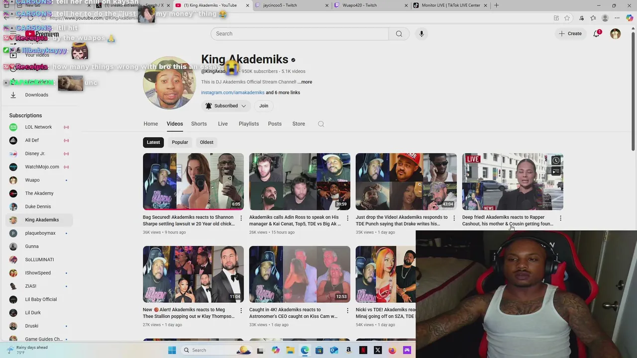Switch to the Posts tab
This screenshot has width=637, height=358.
(x=275, y=124)
